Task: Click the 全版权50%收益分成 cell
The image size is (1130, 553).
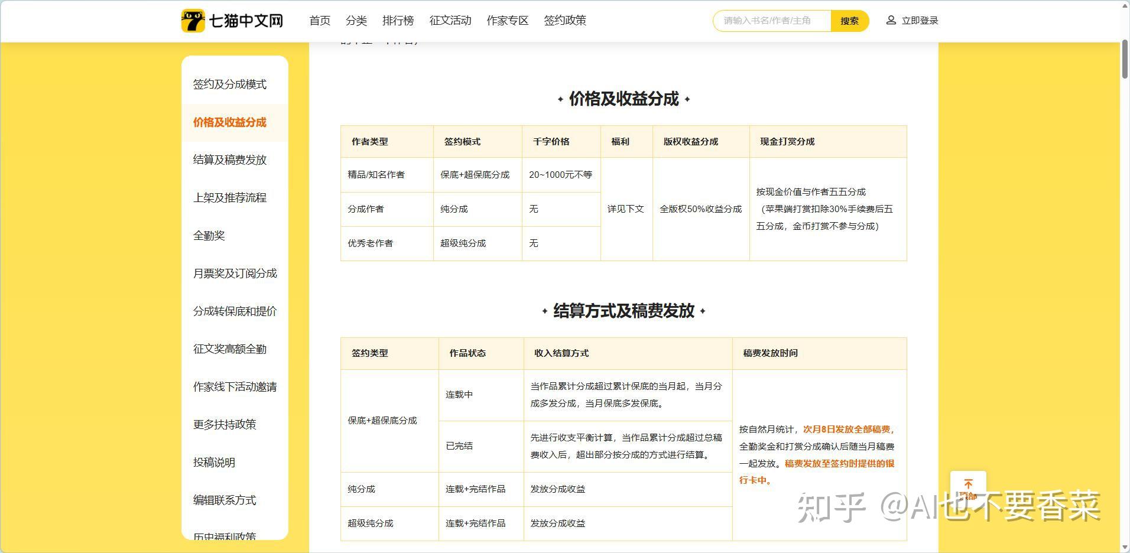Action: (x=700, y=209)
